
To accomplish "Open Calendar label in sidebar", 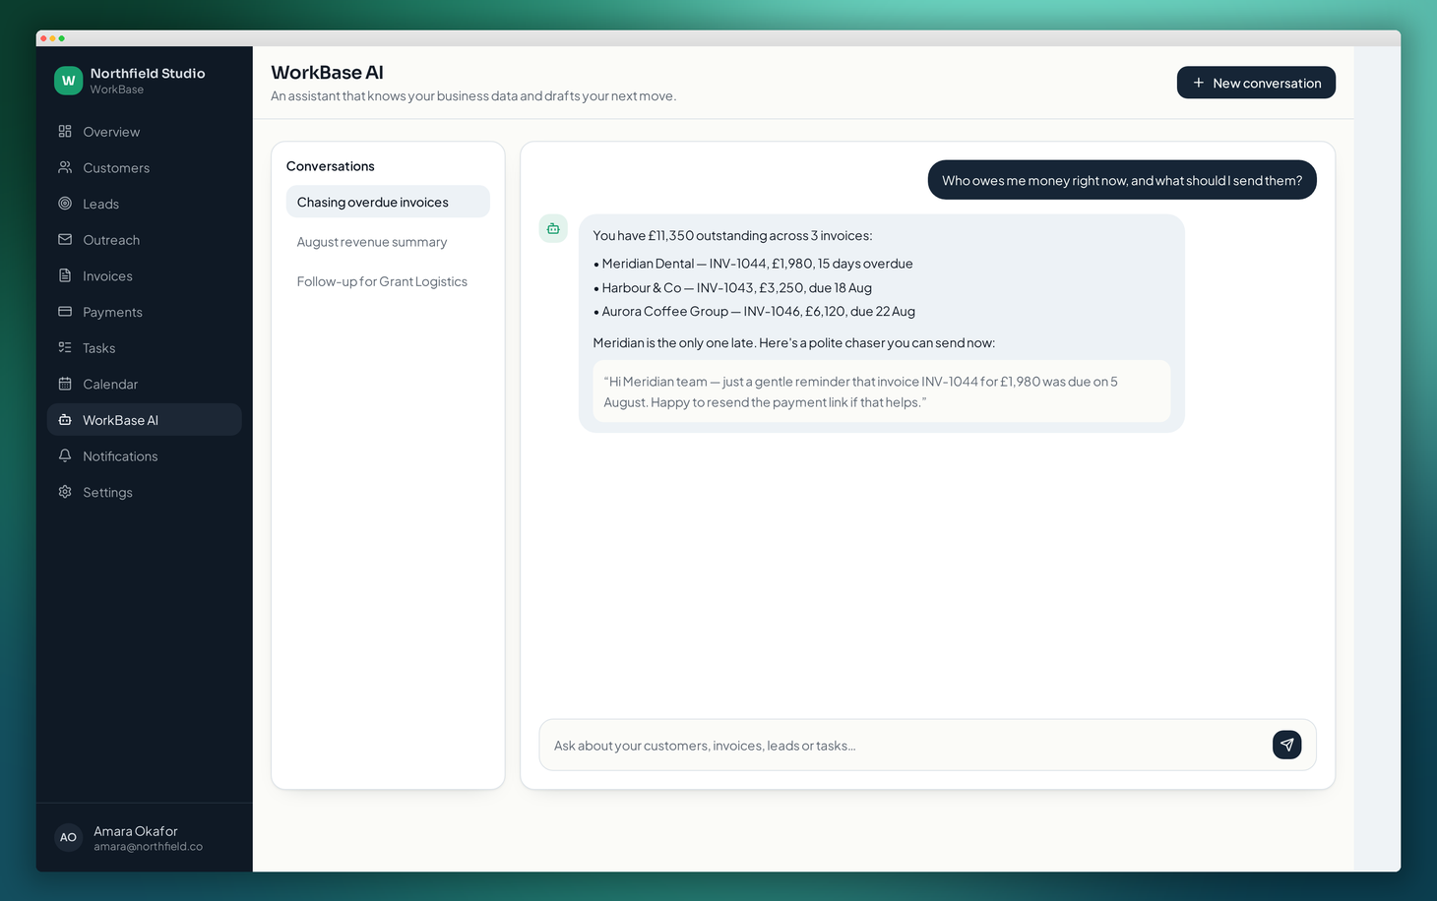I will pos(110,385).
